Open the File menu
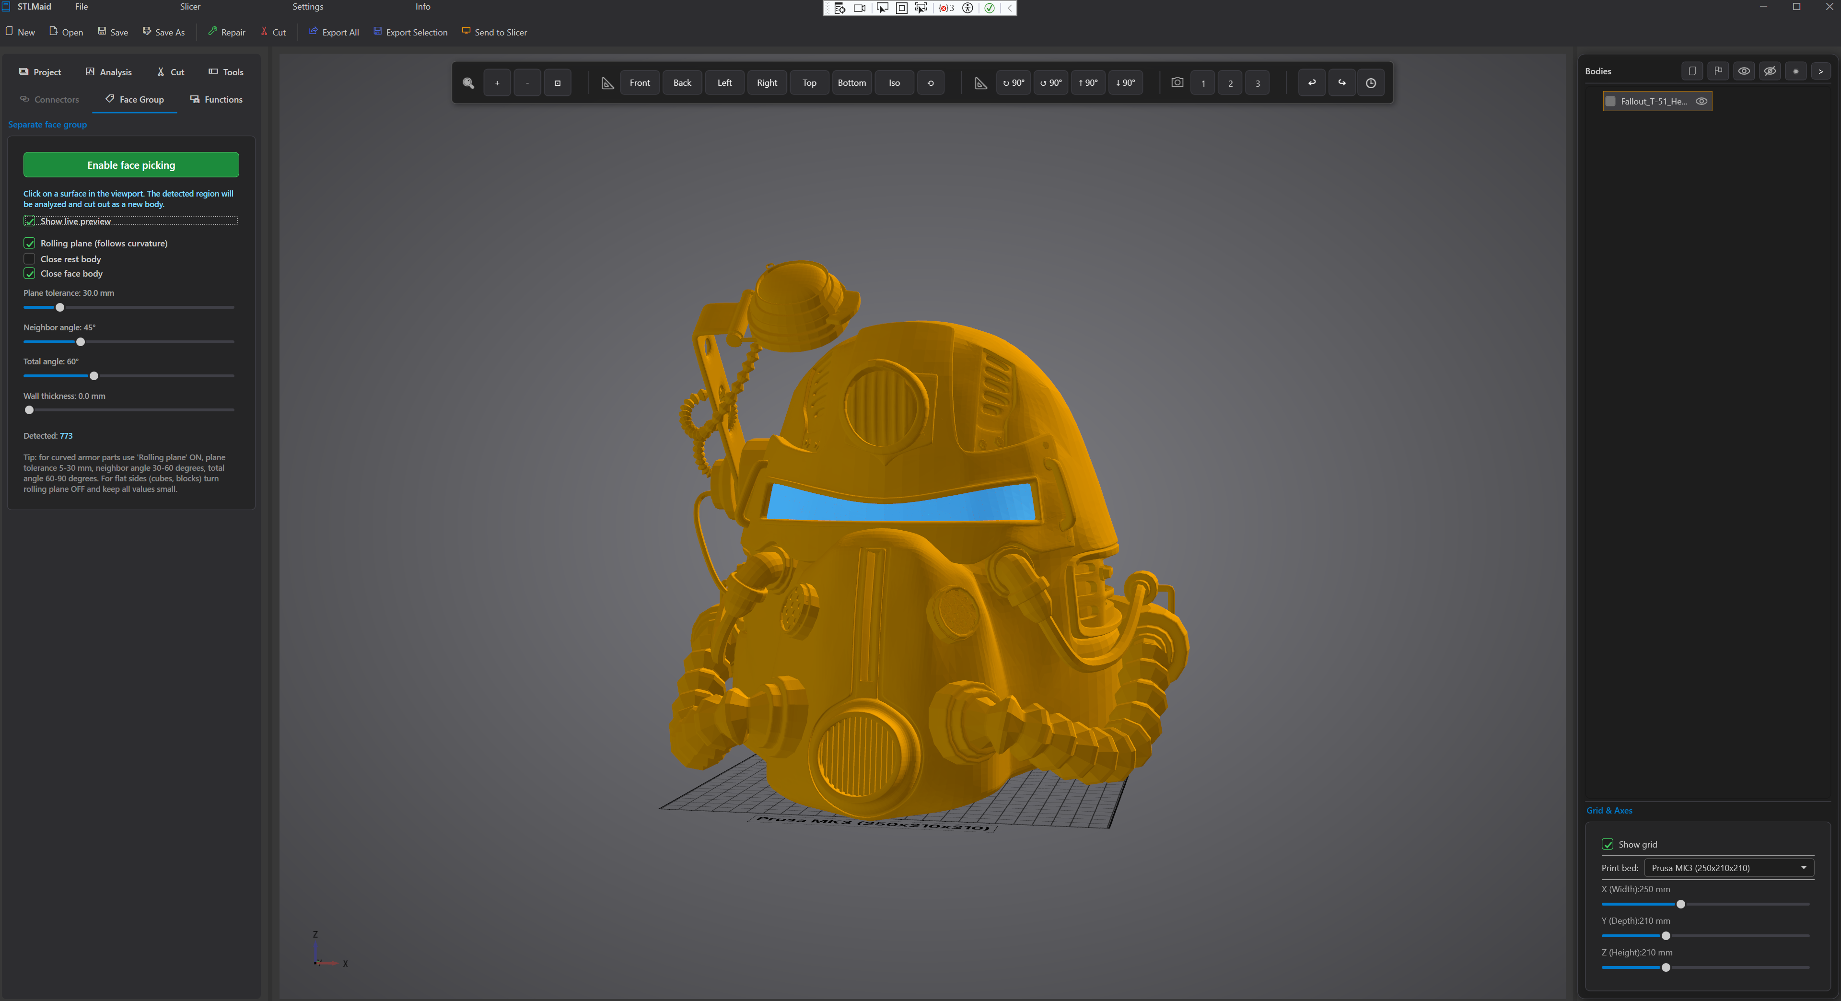The width and height of the screenshot is (1841, 1001). pos(82,6)
